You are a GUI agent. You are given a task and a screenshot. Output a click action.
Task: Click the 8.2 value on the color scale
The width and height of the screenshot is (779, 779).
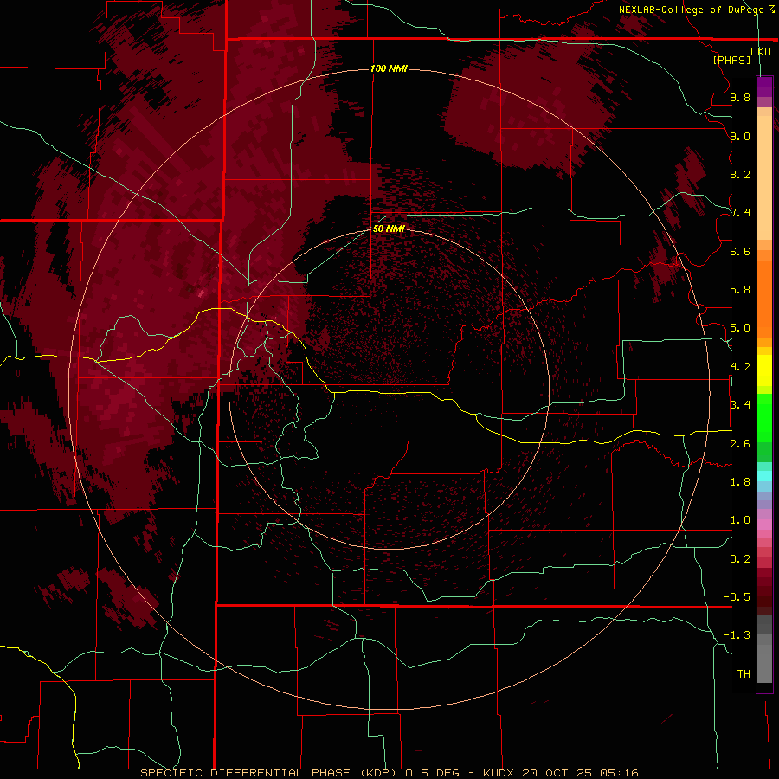point(740,174)
